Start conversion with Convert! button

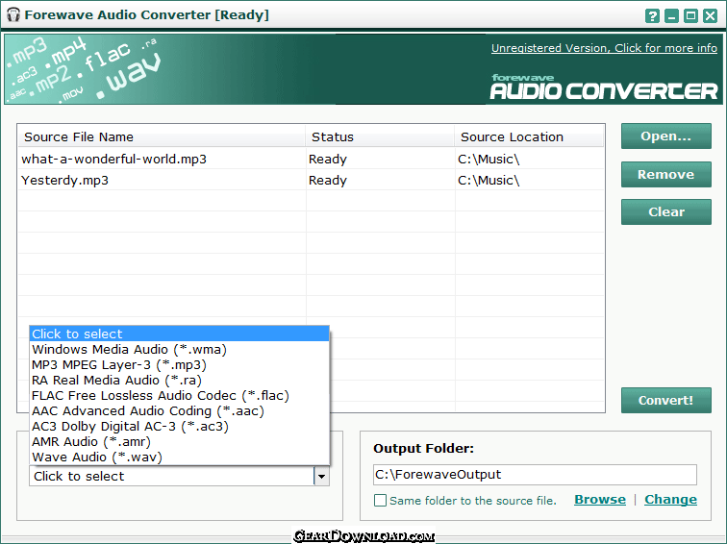point(665,401)
